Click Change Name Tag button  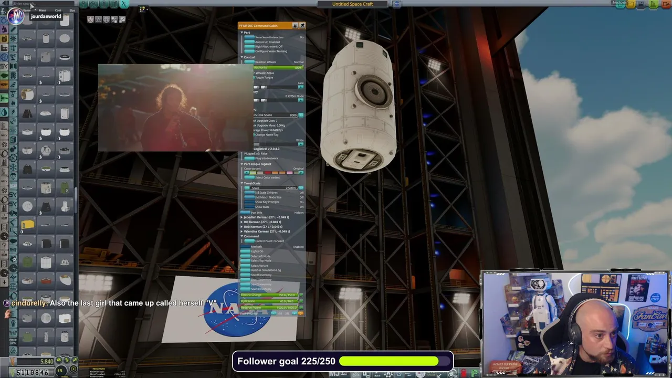pos(265,134)
